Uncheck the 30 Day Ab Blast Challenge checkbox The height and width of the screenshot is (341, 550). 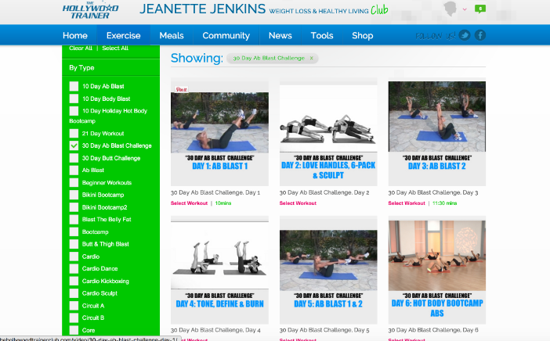point(74,145)
